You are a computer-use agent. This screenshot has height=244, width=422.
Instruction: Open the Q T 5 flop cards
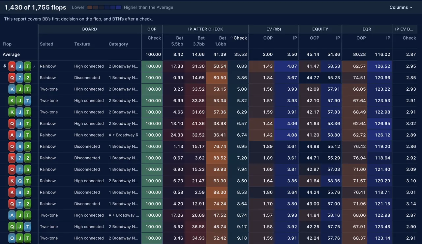click(x=20, y=169)
